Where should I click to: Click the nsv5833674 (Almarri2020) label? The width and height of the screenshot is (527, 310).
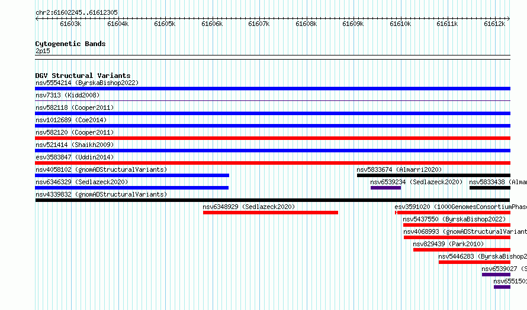tap(399, 169)
